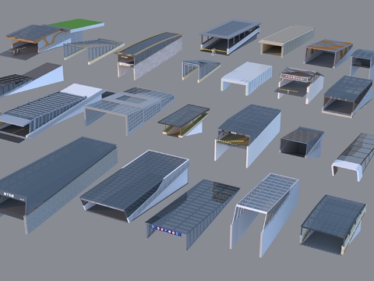Pick the white-framed open pergola entrance model
This screenshot has height=281, width=374.
pyautogui.click(x=264, y=215)
